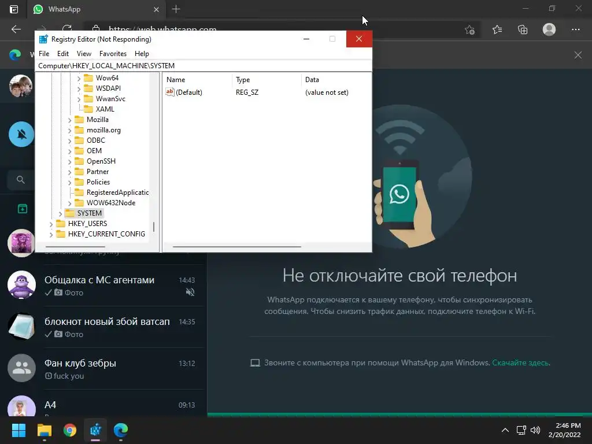
Task: Click the tree pane horizontal scrollbar
Action: tap(75, 247)
